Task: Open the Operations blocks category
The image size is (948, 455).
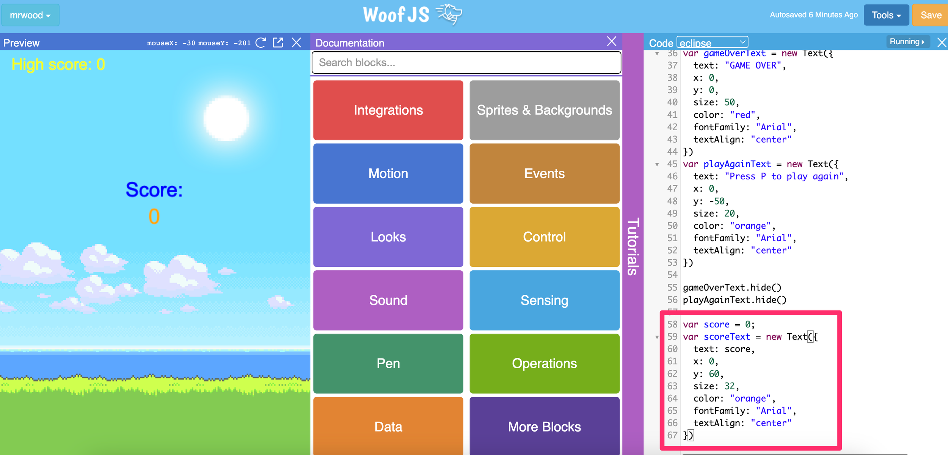Action: click(x=544, y=363)
